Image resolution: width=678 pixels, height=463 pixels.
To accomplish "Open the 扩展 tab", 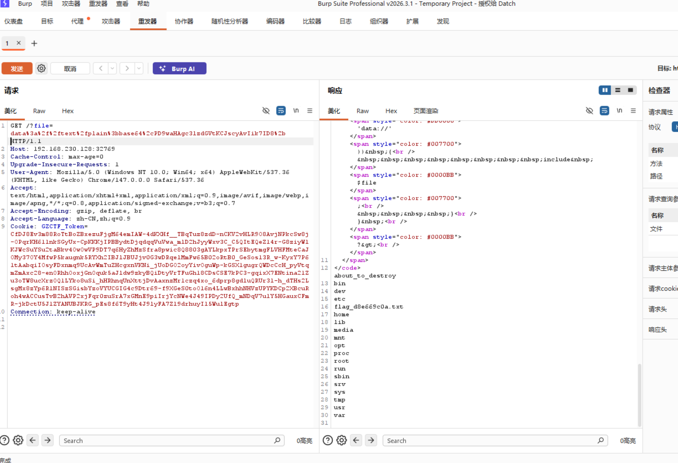I will pos(412,21).
